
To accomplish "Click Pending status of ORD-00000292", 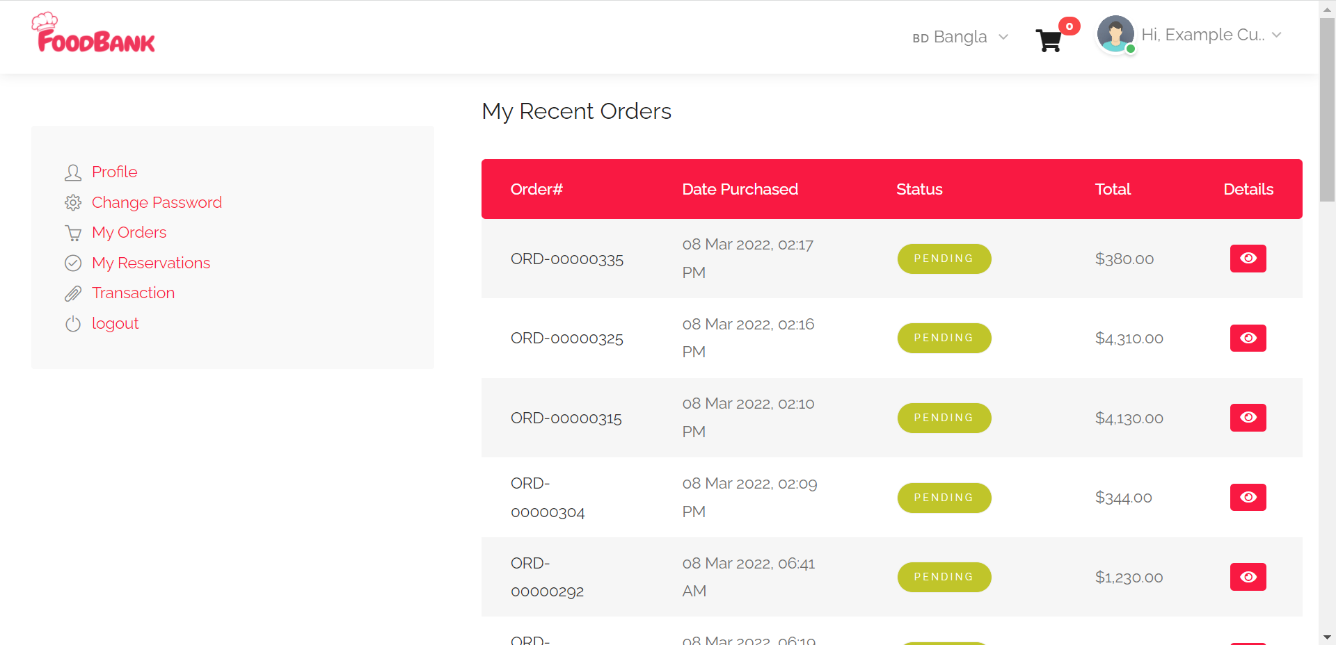I will [944, 577].
